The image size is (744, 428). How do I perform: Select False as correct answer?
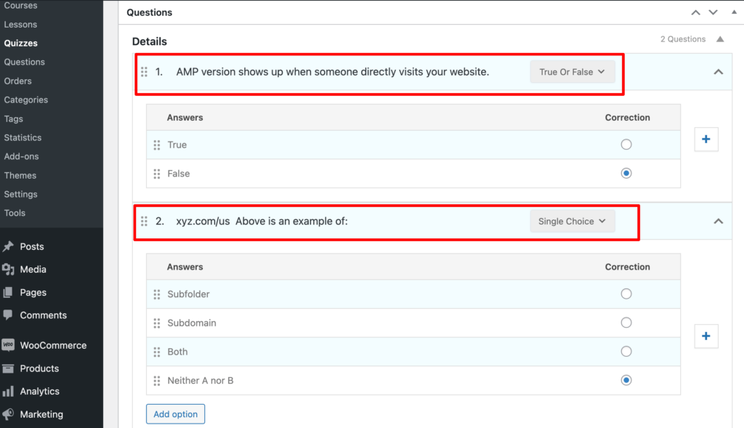626,173
